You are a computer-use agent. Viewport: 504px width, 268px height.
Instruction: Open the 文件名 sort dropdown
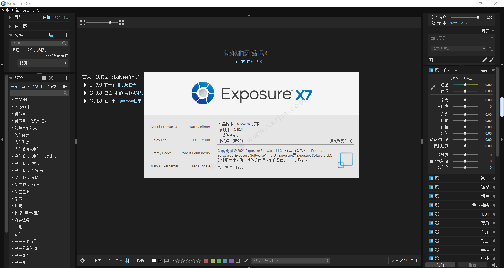click(x=115, y=261)
